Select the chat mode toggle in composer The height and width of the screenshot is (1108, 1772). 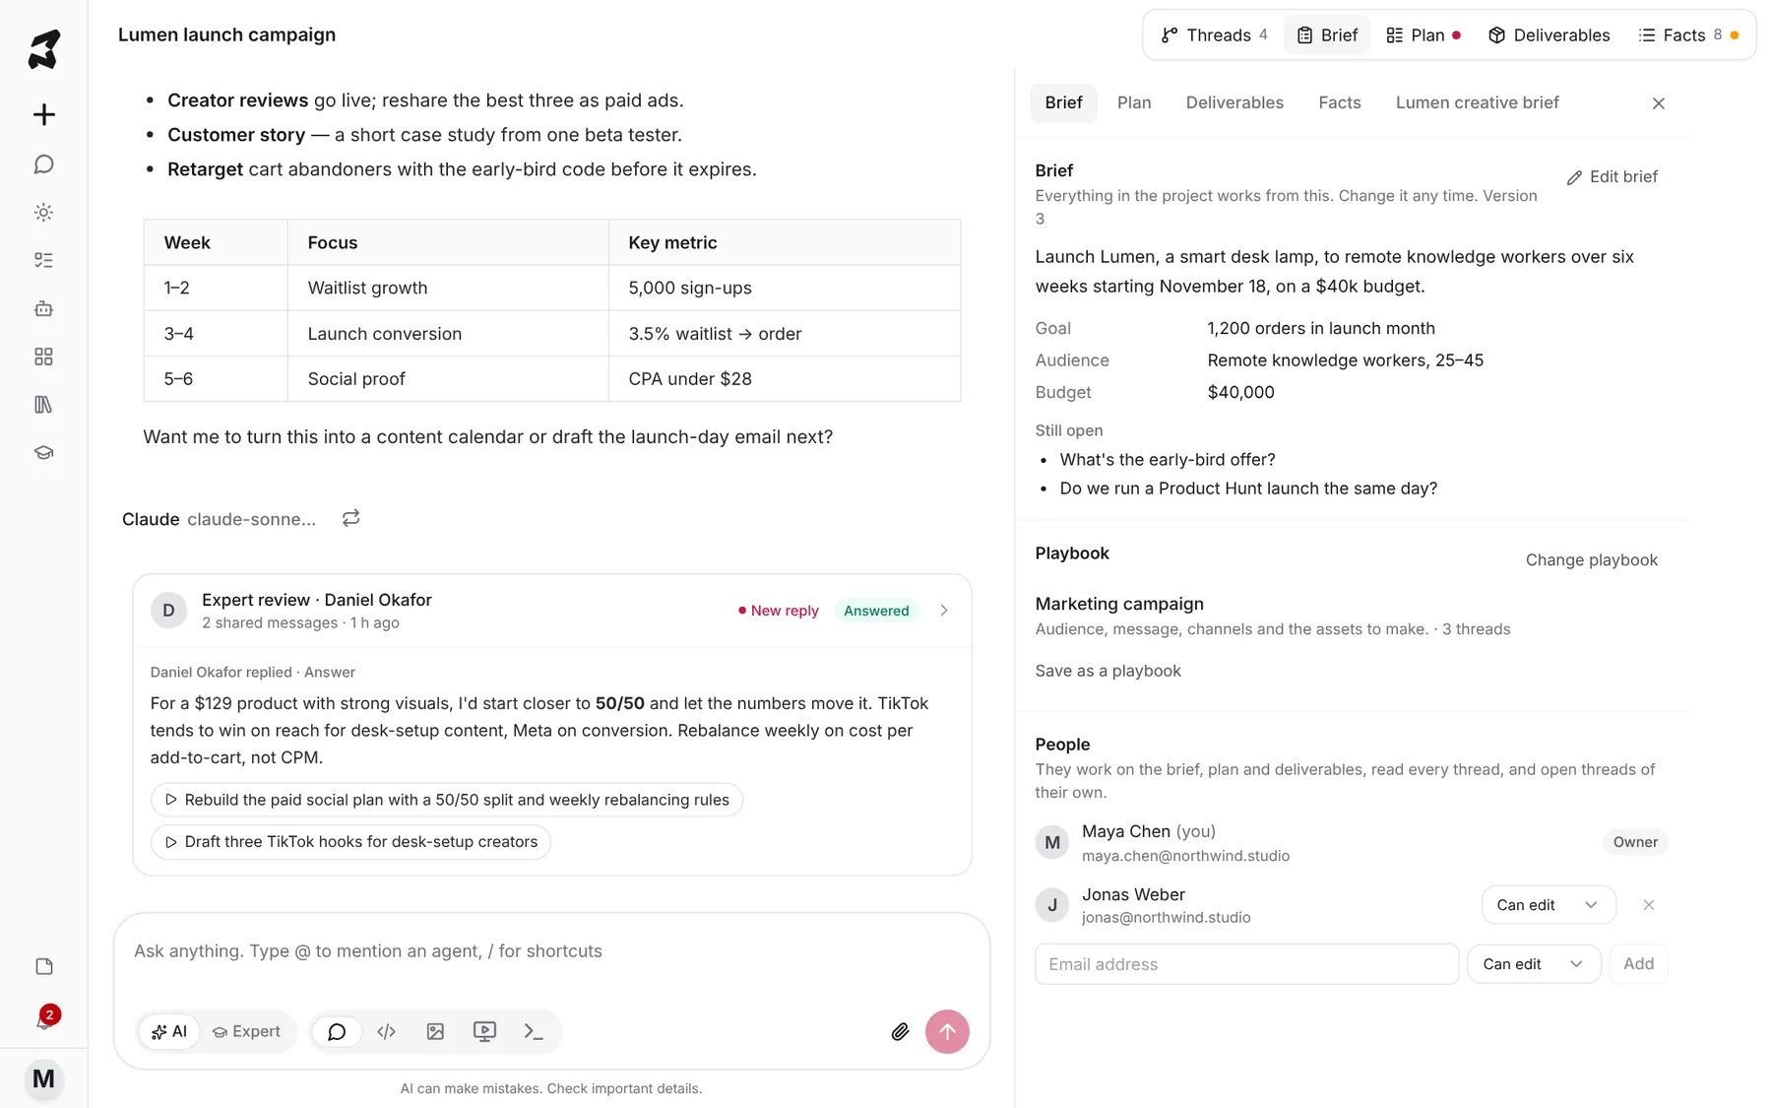coord(337,1031)
